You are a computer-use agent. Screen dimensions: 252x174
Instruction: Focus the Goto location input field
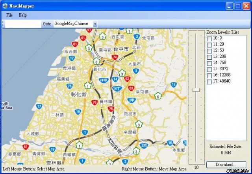(23, 24)
